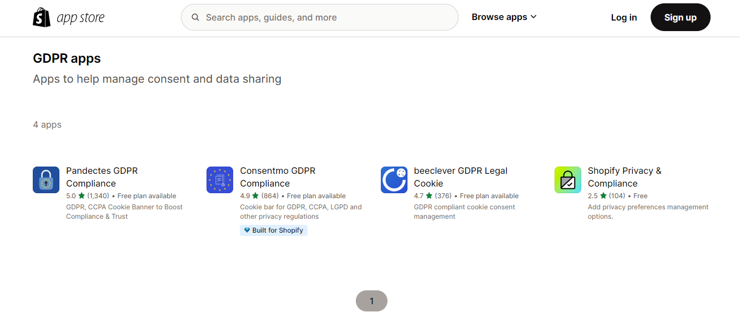The width and height of the screenshot is (740, 322).
Task: Click 'GDPR compliant cookie consent management' description
Action: point(465,212)
